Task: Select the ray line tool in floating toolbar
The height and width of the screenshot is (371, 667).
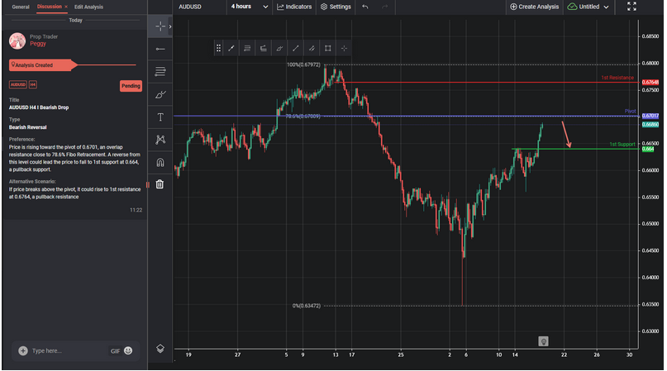Action: 296,48
